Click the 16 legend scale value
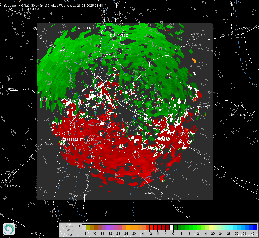259x238 pixels. click(205, 234)
